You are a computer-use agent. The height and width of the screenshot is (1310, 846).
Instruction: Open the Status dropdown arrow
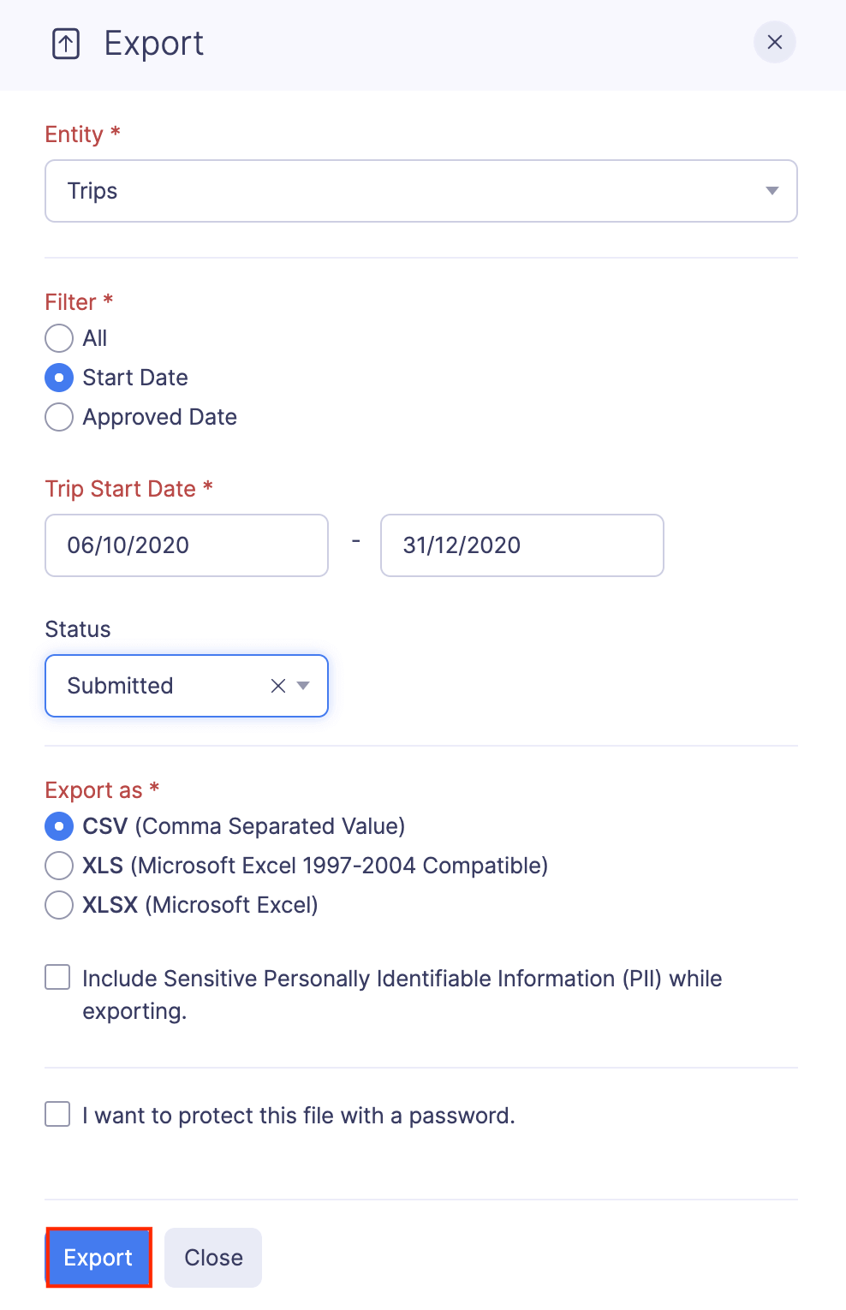(303, 686)
